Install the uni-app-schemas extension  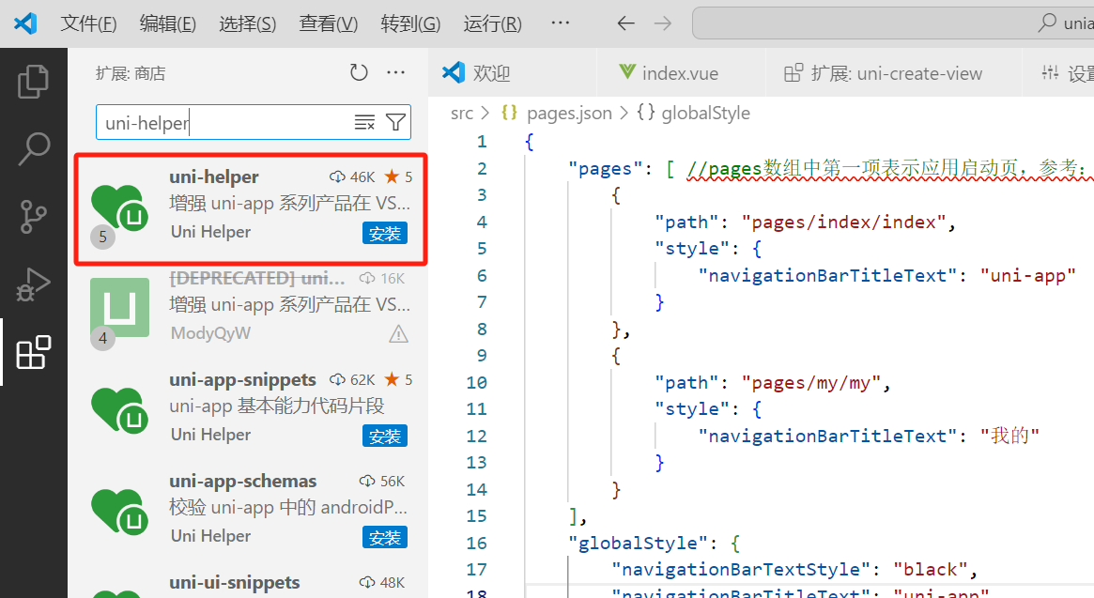point(384,537)
